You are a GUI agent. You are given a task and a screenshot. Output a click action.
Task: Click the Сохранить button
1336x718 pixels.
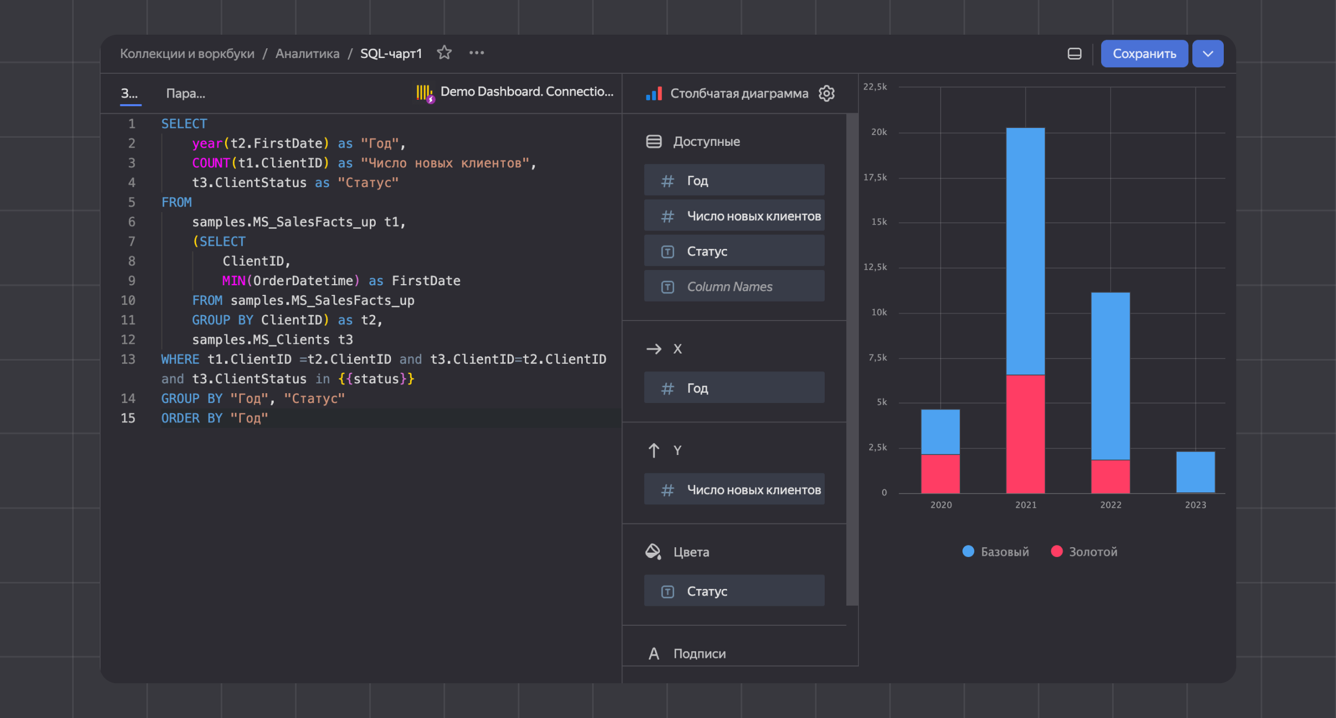(1144, 54)
